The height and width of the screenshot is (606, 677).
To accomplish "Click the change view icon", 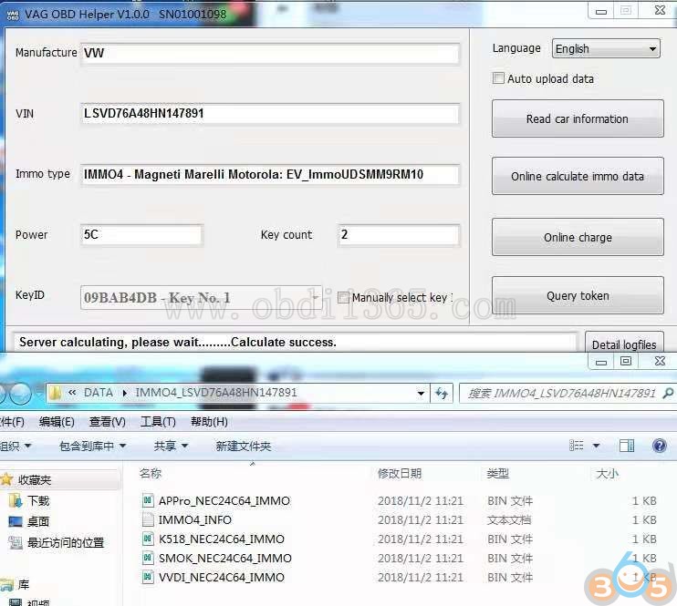I will pos(577,445).
